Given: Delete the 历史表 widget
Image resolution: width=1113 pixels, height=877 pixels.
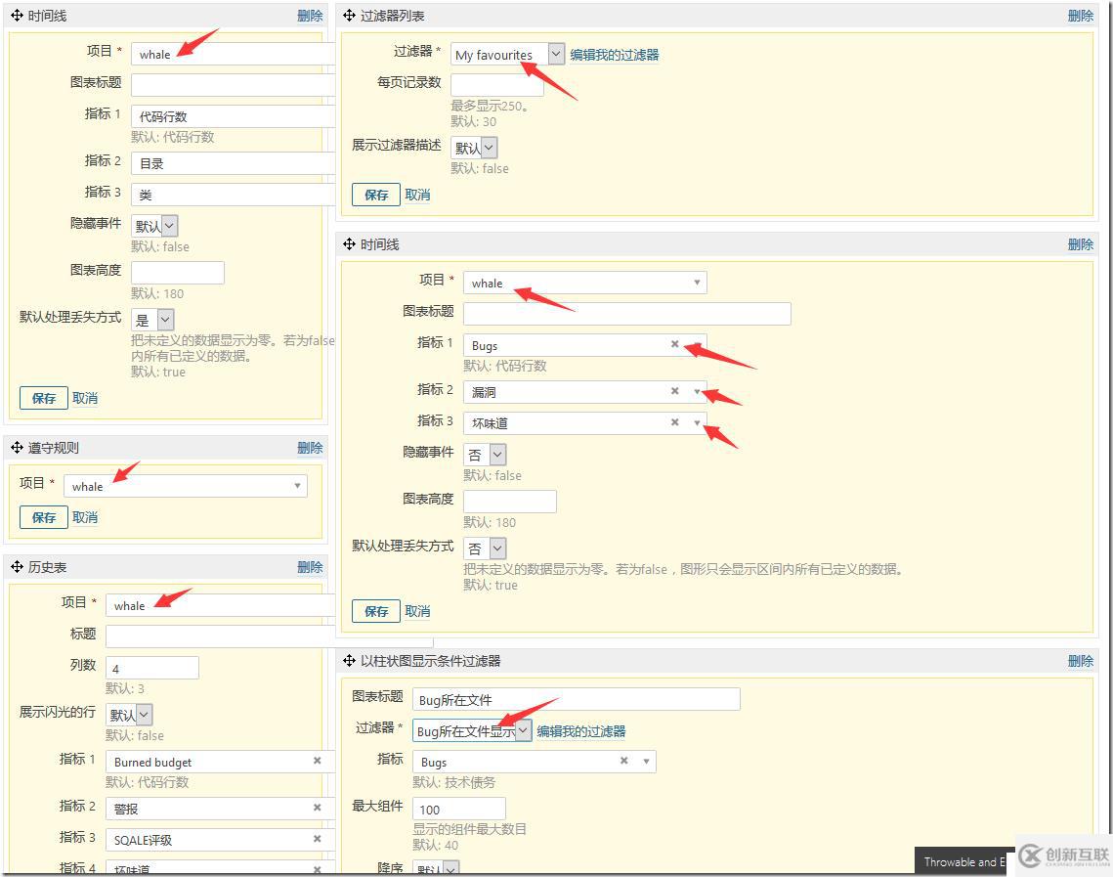Looking at the screenshot, I should [x=310, y=567].
